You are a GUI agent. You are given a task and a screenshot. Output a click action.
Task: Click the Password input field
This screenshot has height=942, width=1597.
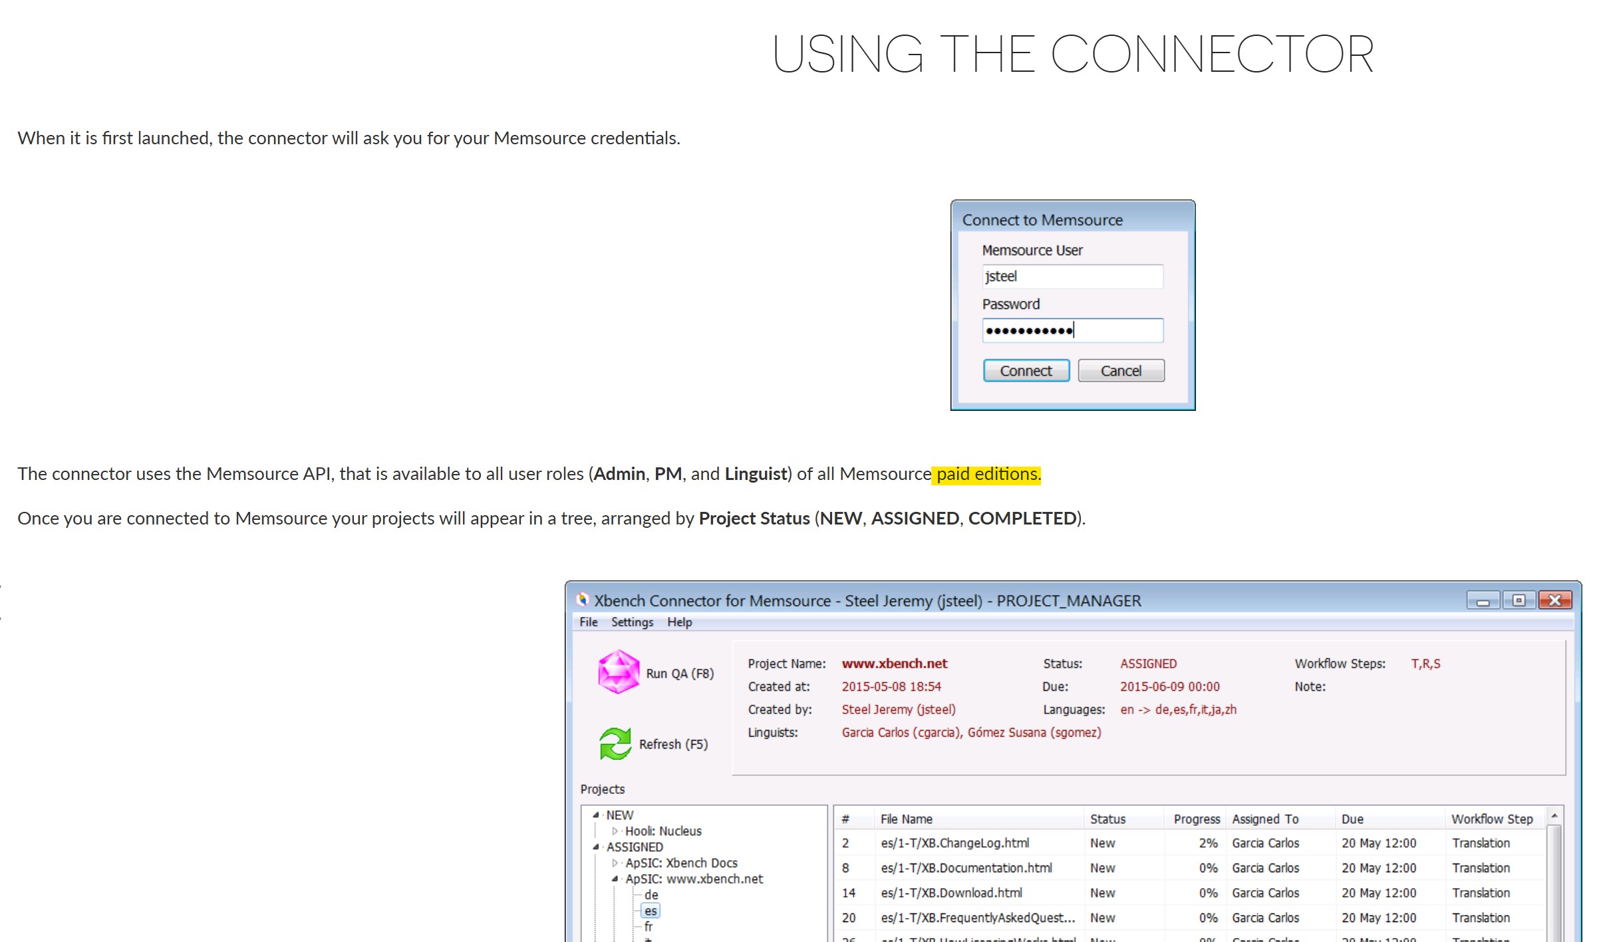point(1072,330)
